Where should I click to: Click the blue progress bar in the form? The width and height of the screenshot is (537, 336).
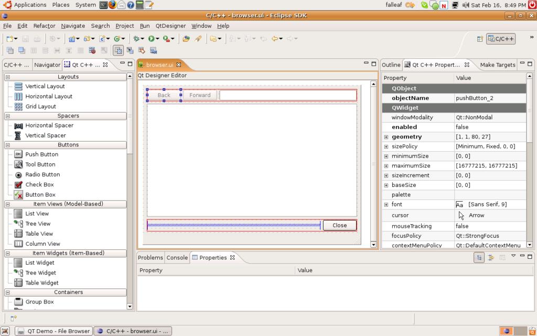coord(233,225)
